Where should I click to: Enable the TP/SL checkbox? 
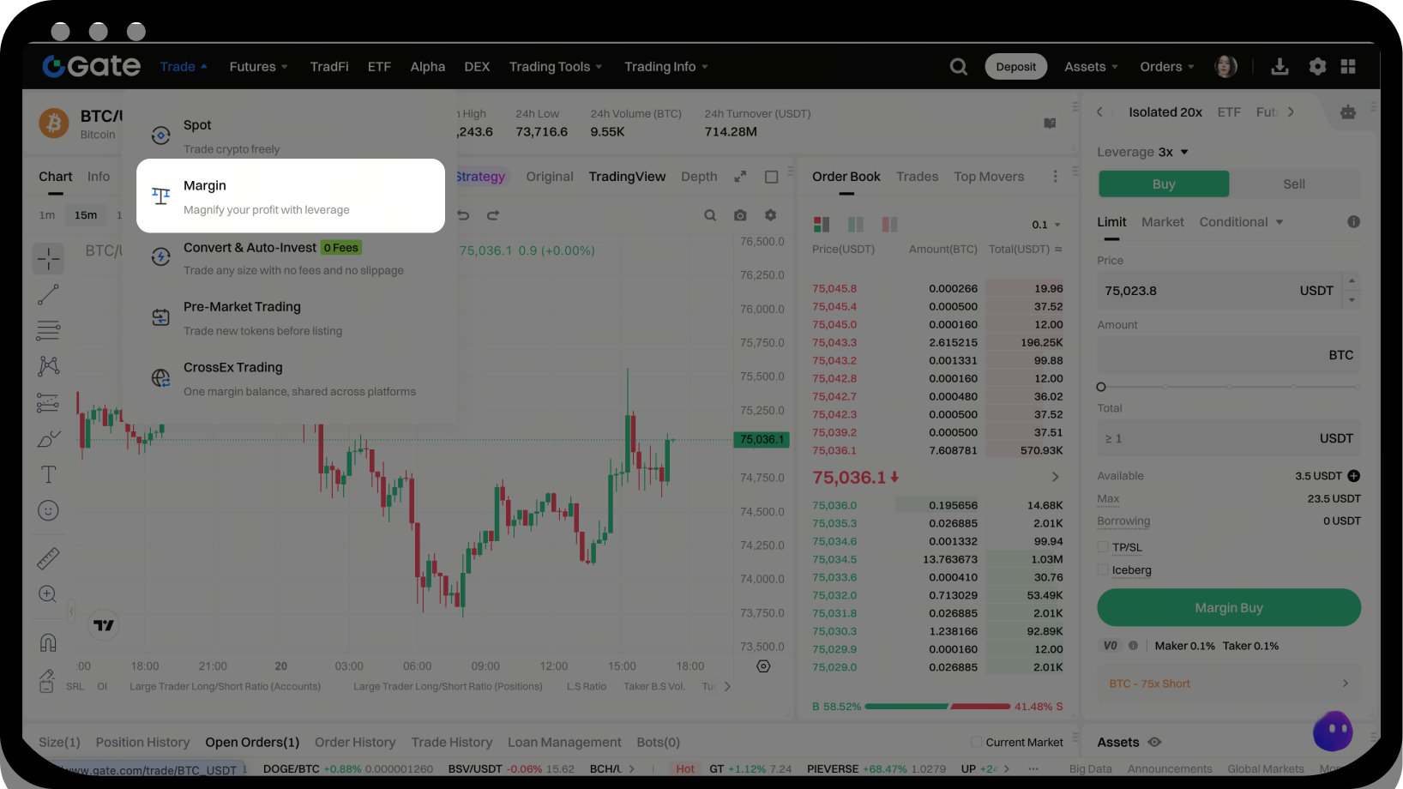(x=1103, y=547)
